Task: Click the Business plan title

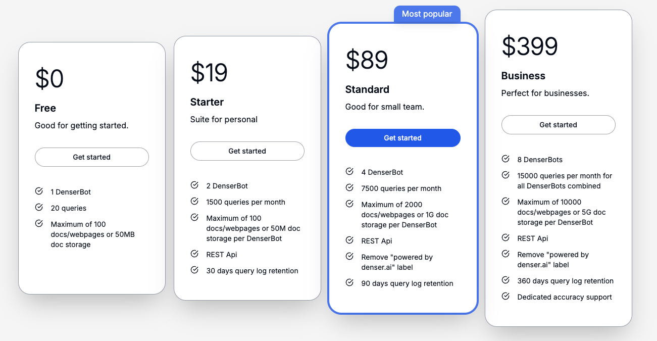Action: click(x=523, y=76)
